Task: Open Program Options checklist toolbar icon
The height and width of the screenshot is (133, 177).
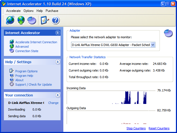Action: [45, 20]
